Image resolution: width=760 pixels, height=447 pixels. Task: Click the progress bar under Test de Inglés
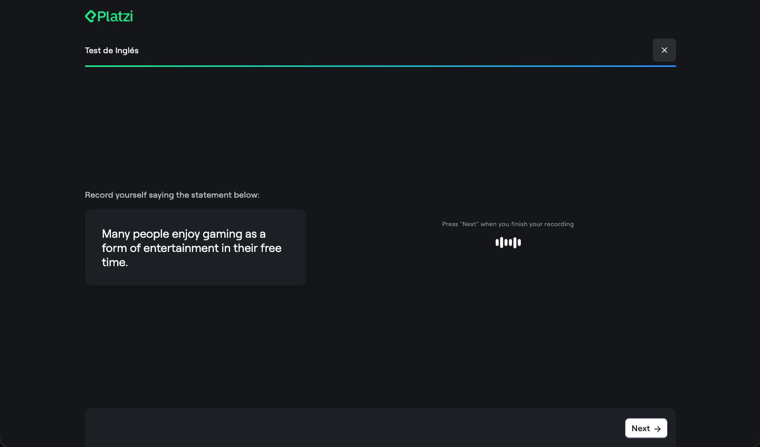[x=380, y=66]
